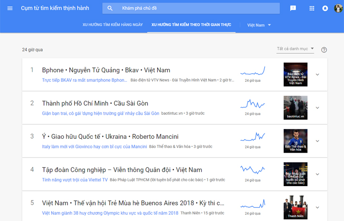Click 'Ý • Giao hữu Quốc tế • Ukraina' title
Viewport: 344px width, 221px height.
(110, 136)
